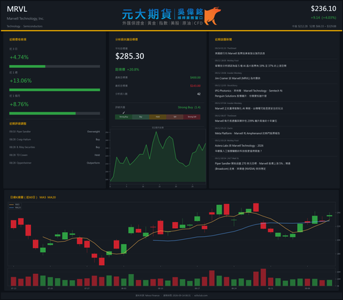Open the B. Riley Securities rating row
Image resolution: width=343 pixels, height=300 pixels.
coord(55,147)
